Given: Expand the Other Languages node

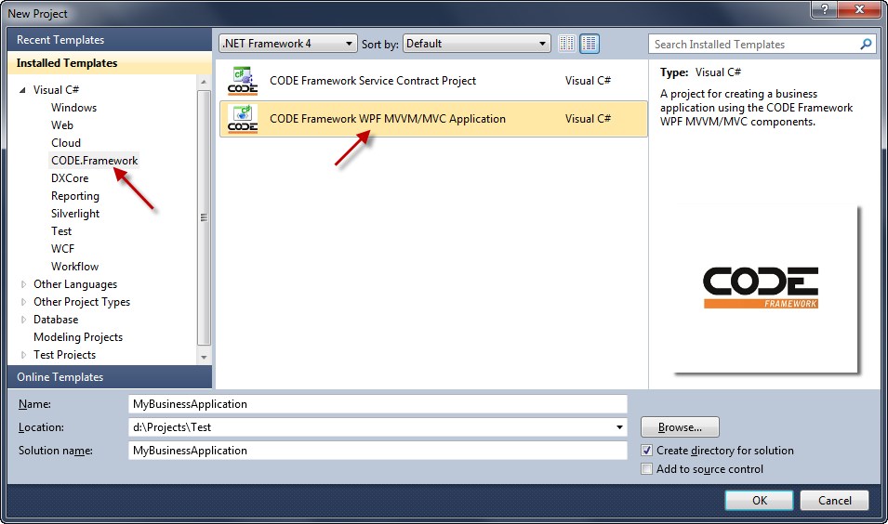Looking at the screenshot, I should pyautogui.click(x=23, y=284).
